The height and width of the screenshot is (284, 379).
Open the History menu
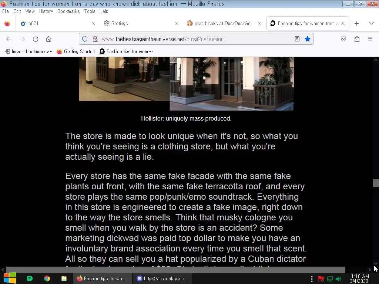pyautogui.click(x=46, y=11)
